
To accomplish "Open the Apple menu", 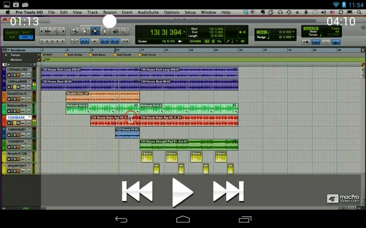I will pyautogui.click(x=8, y=12).
